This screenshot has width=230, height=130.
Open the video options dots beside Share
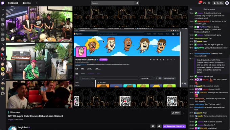184,113
